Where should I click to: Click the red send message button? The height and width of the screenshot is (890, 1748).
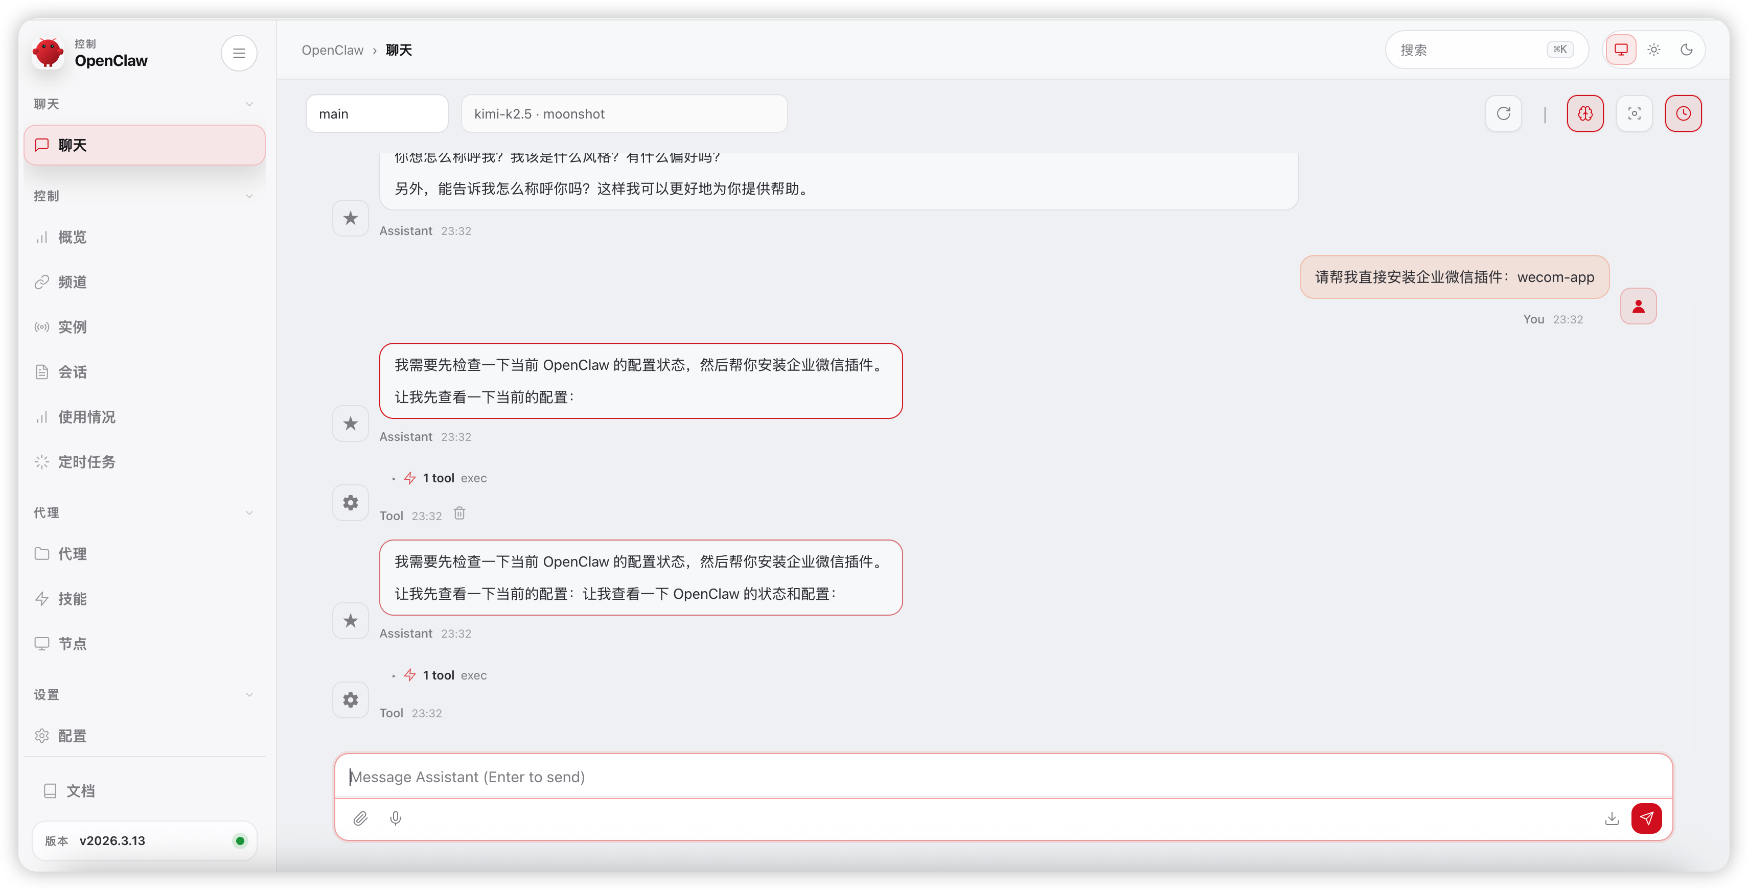pyautogui.click(x=1646, y=818)
